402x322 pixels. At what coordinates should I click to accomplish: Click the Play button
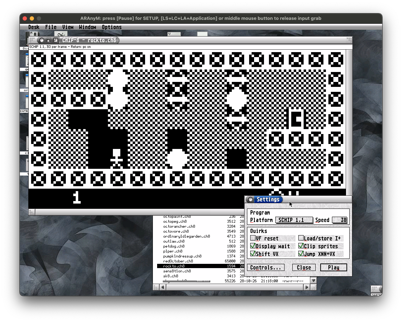coord(334,267)
